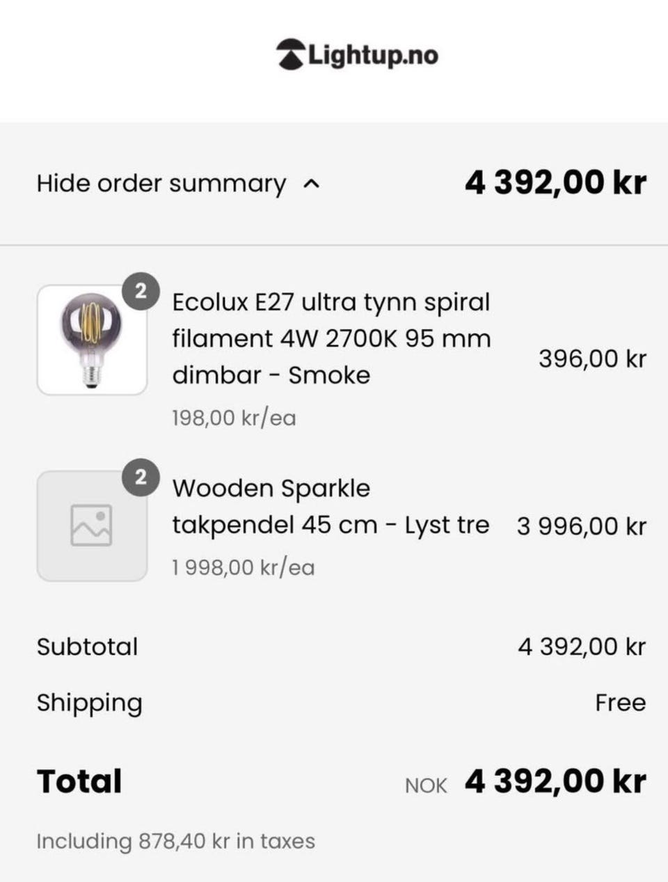Click the 198,00 kr/ea unit price
The width and height of the screenshot is (668, 882).
click(234, 418)
